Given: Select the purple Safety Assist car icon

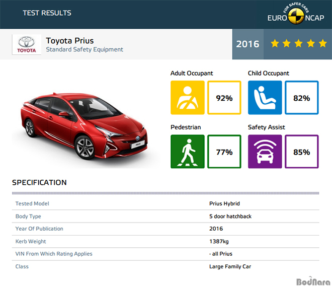Looking at the screenshot, I should (x=265, y=152).
